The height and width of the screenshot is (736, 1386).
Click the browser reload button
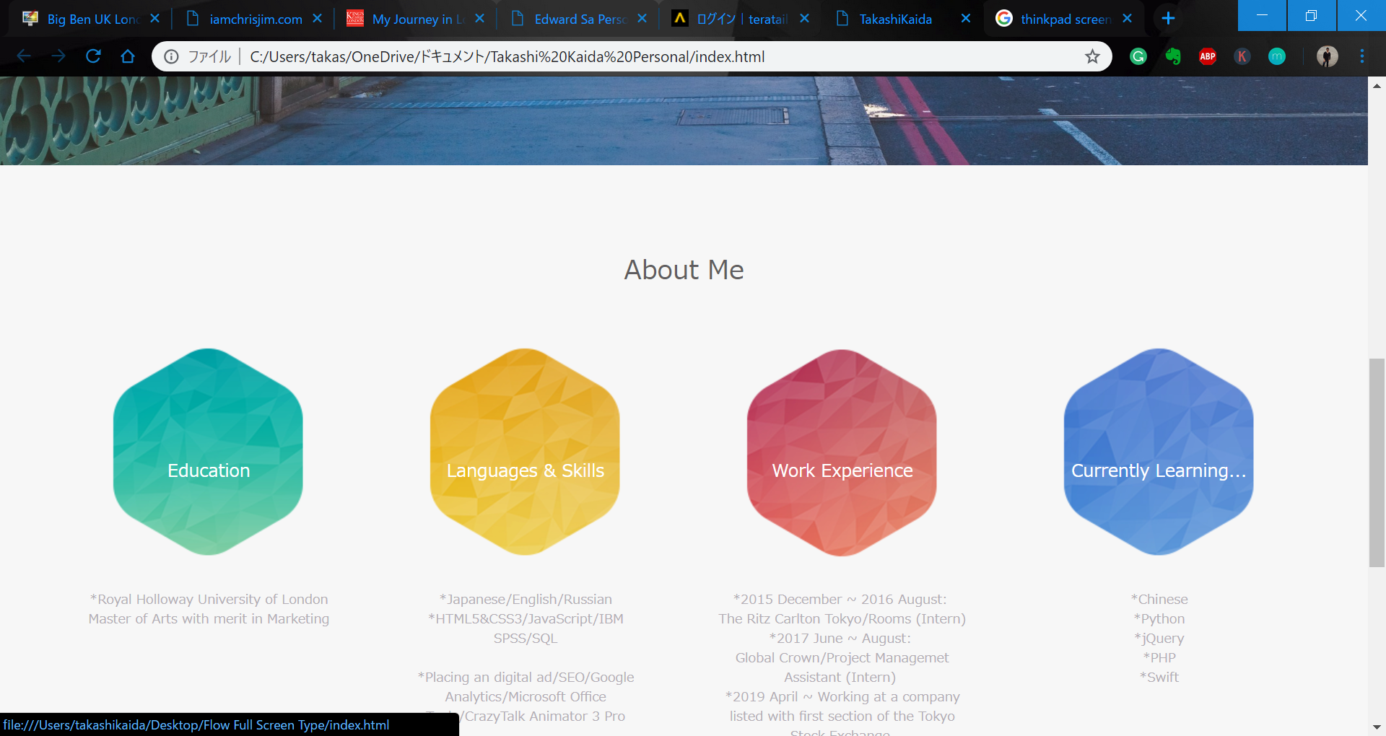click(93, 56)
